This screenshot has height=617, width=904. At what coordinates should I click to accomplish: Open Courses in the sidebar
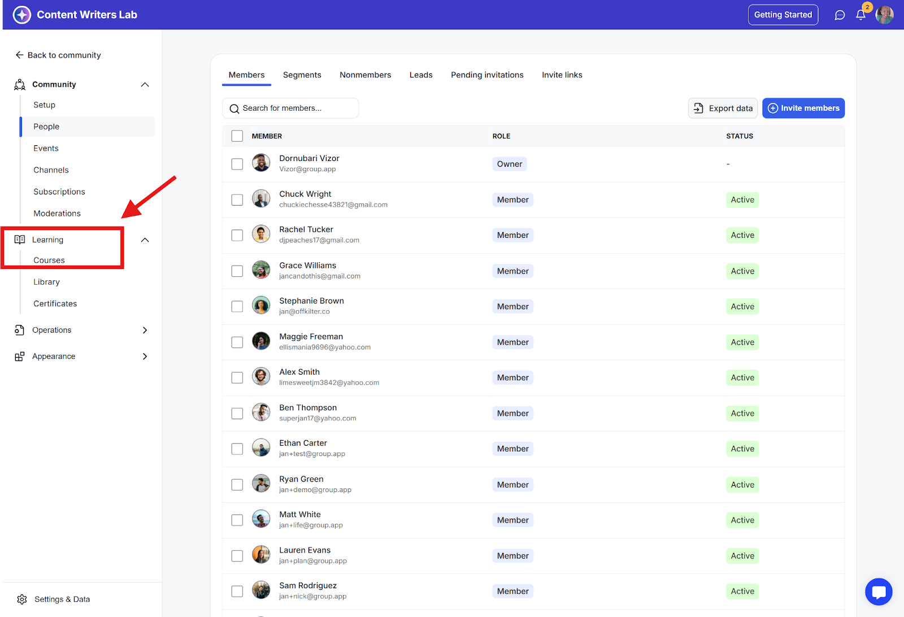click(49, 260)
